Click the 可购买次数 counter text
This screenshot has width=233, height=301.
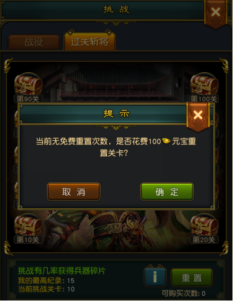184,293
